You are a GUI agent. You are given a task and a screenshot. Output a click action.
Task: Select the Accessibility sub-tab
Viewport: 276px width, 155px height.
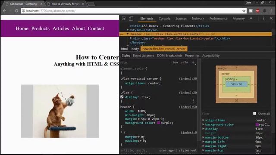[x=211, y=56]
